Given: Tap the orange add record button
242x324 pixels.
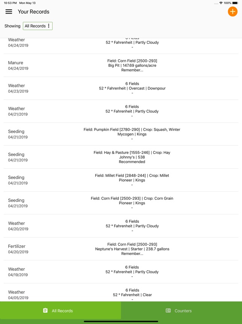Looking at the screenshot, I should [x=233, y=12].
